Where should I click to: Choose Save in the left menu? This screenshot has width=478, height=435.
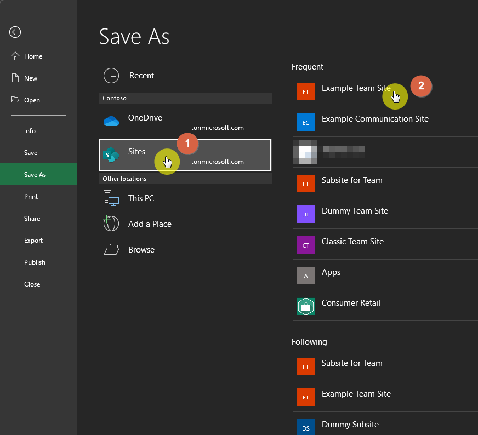[38, 153]
